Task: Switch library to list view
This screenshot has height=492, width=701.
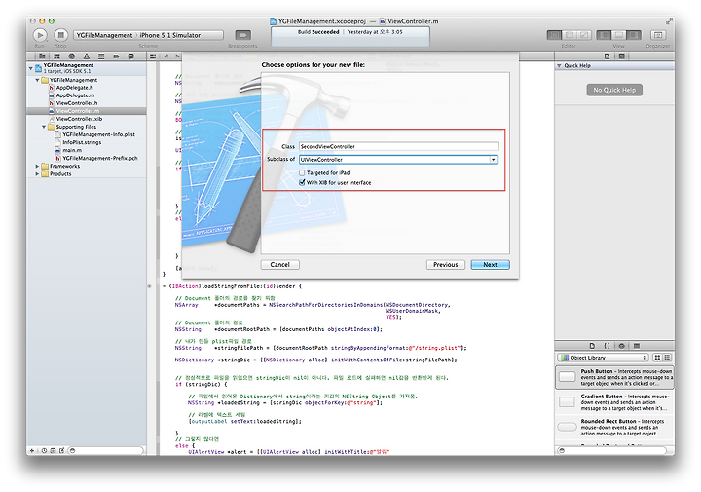Action: click(667, 358)
